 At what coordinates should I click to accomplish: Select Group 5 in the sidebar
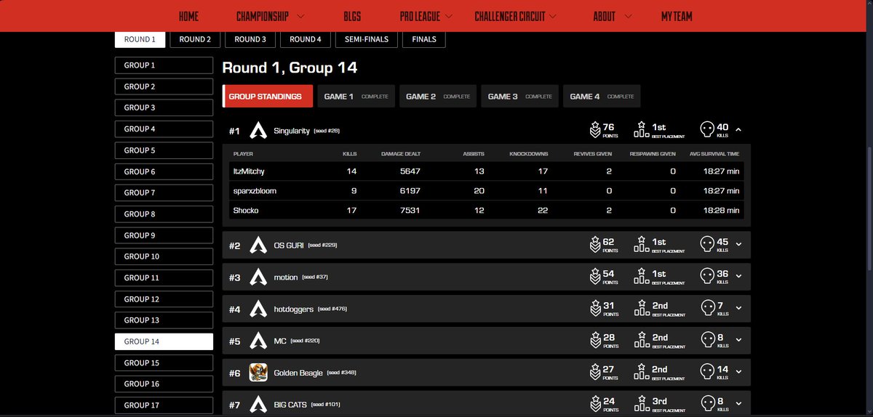point(164,150)
